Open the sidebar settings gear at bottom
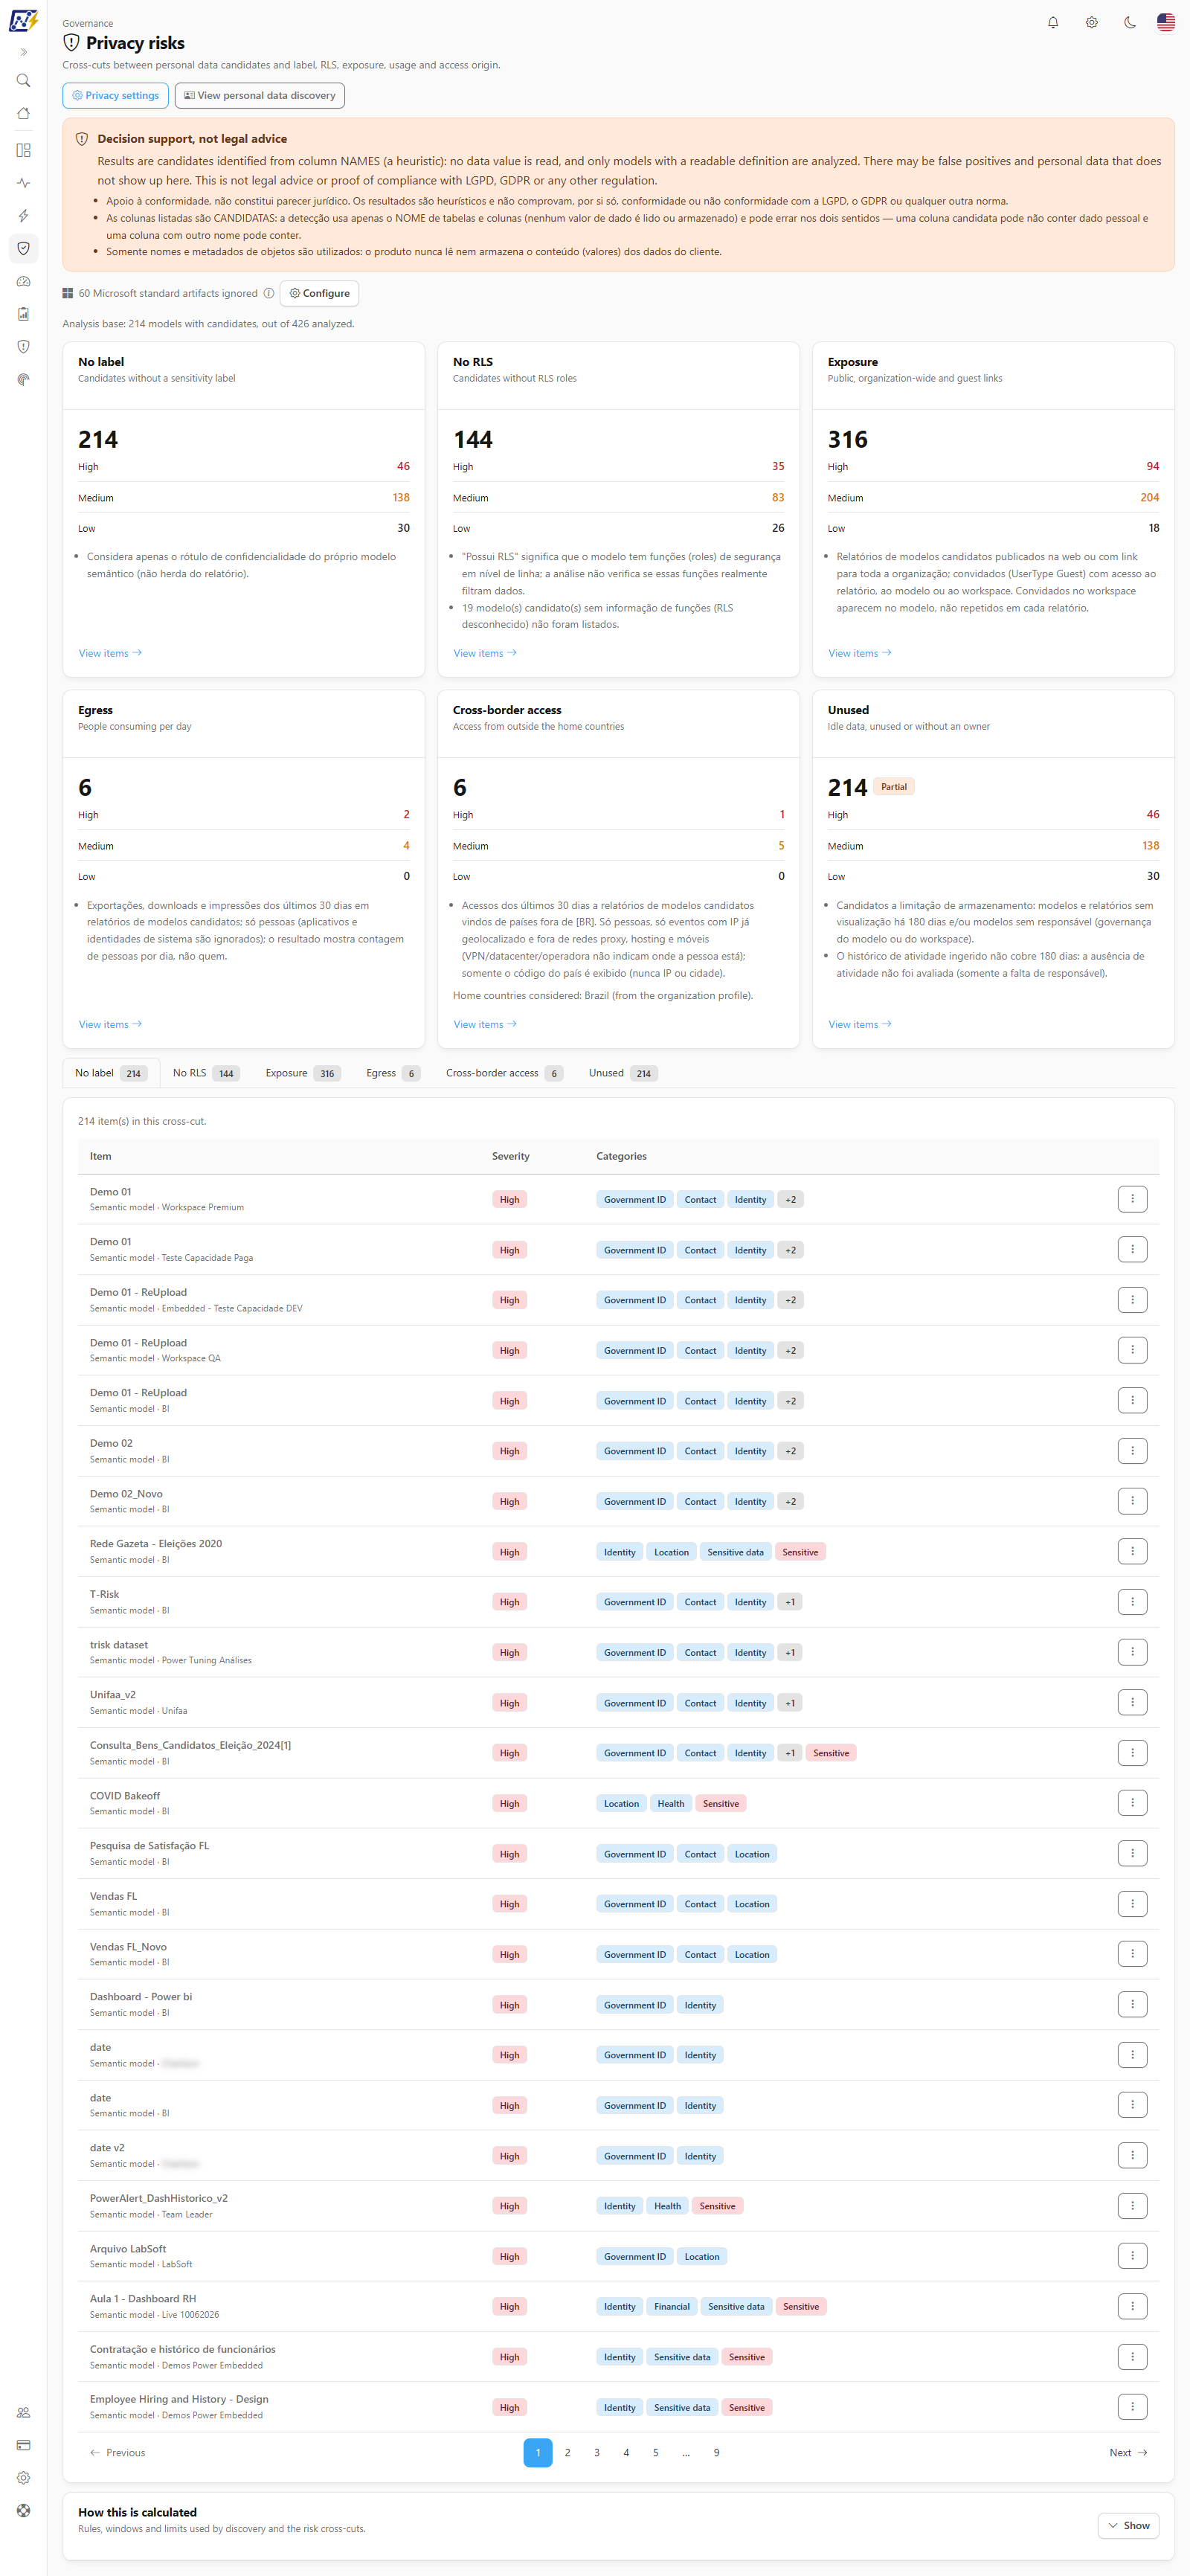Viewport: 1190px width, 2576px height. 23,2477
